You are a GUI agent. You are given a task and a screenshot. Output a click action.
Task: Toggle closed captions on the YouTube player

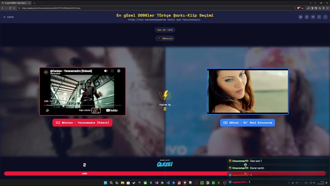[112, 71]
